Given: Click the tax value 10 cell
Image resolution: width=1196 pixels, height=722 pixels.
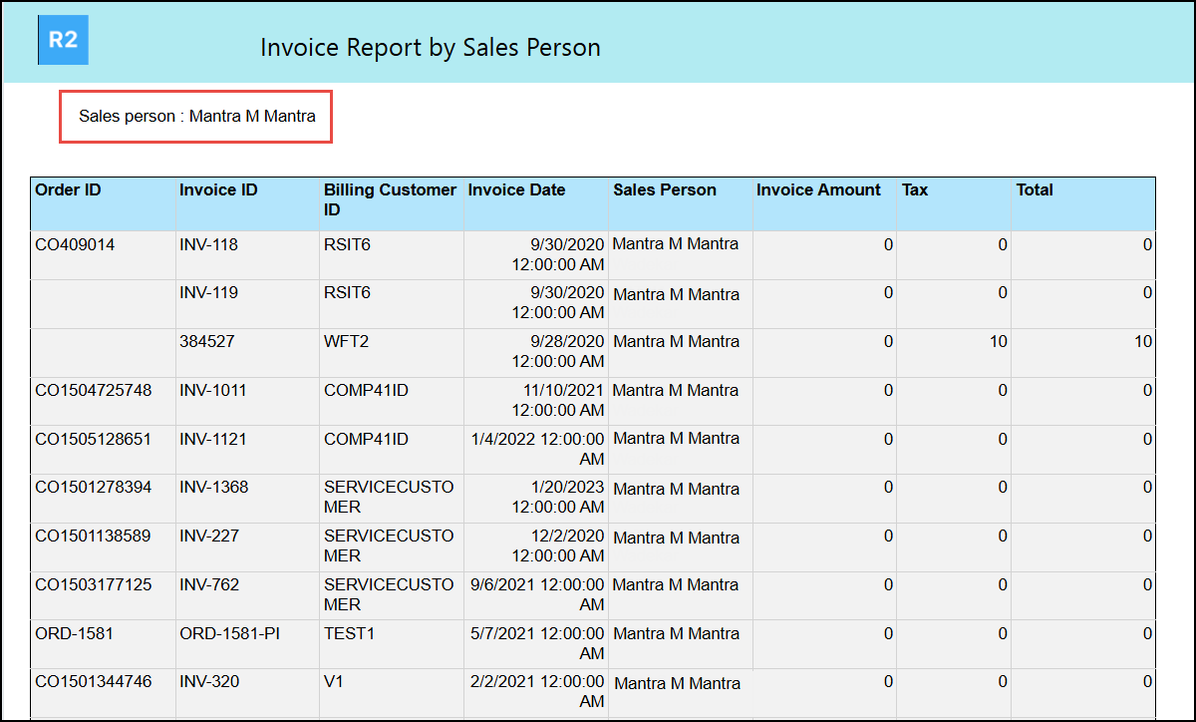Looking at the screenshot, I should click(997, 342).
